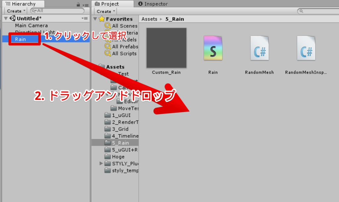Collapse the Untitled scene triangle
Screen dimensions: 339x202
pos(6,19)
